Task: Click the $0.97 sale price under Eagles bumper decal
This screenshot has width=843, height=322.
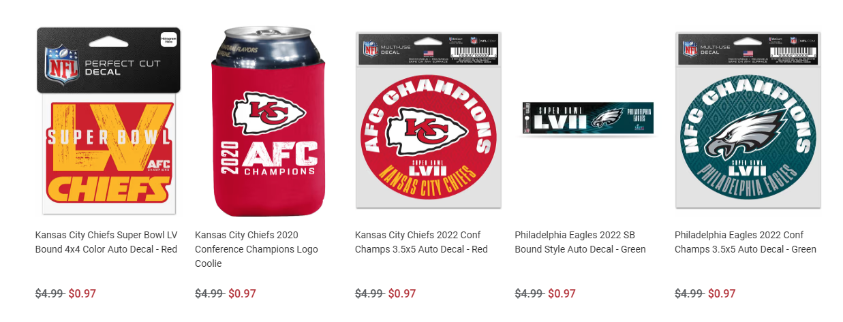Action: tap(562, 293)
